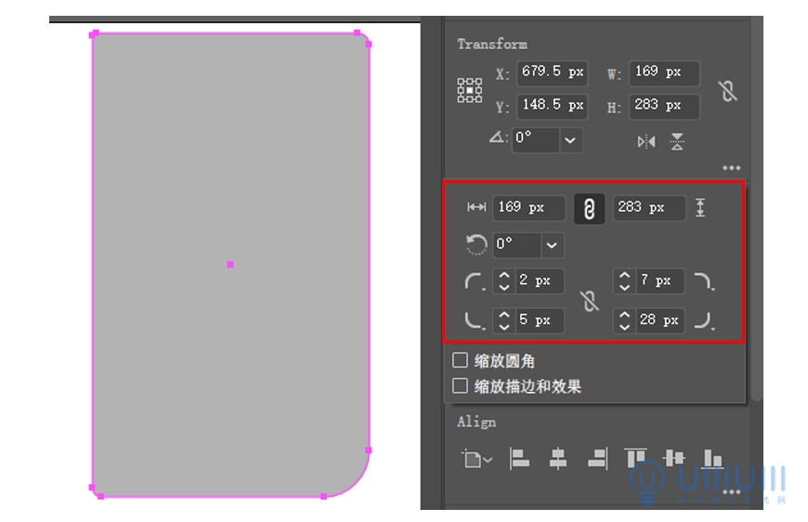
Task: Click the rectangle height icon
Action: (x=699, y=208)
